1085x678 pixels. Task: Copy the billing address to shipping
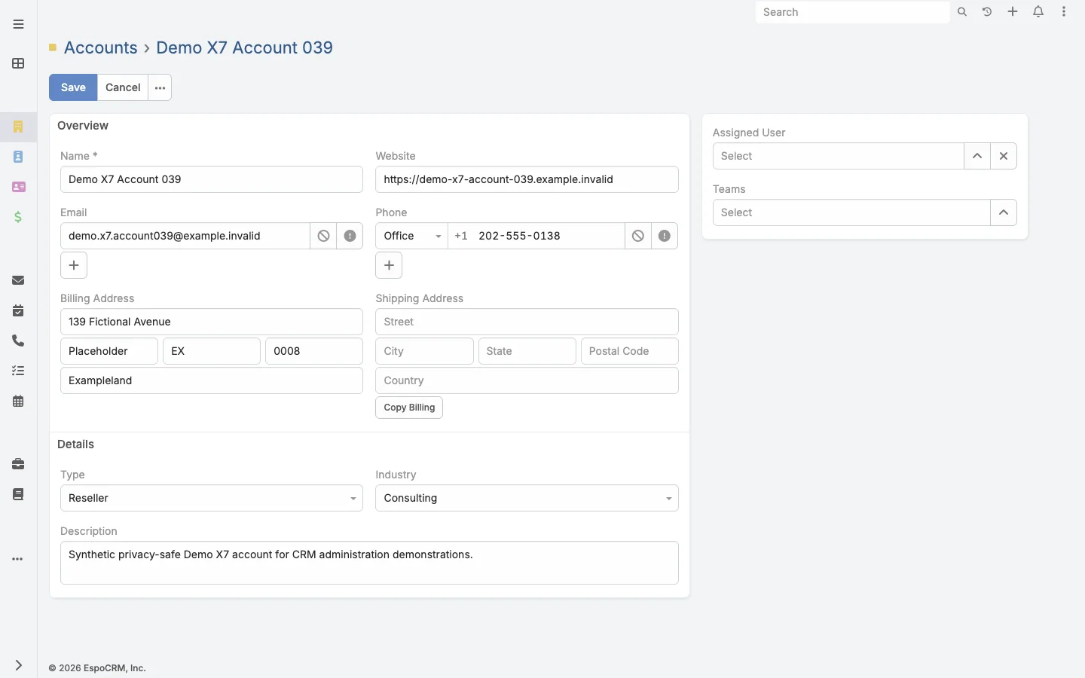coord(409,408)
